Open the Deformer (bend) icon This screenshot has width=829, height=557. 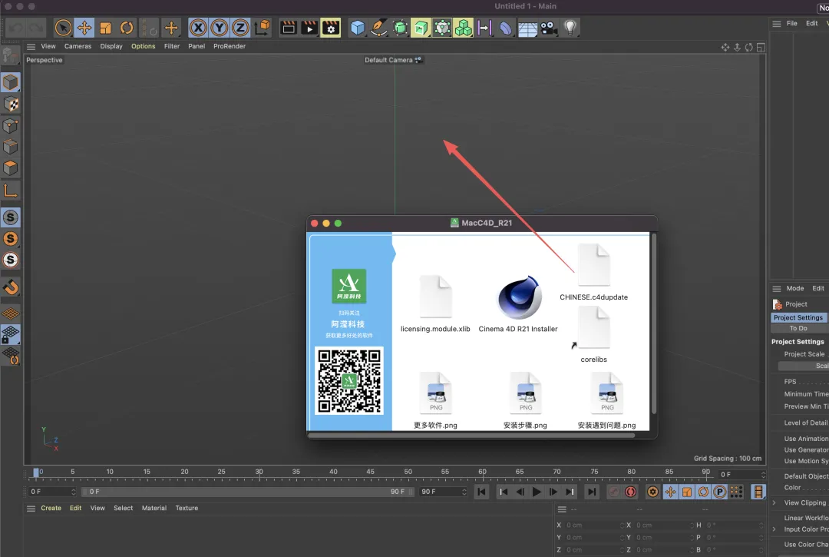[505, 28]
